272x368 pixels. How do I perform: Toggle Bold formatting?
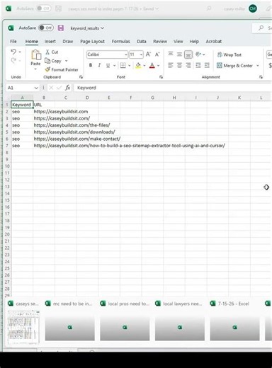coord(91,65)
